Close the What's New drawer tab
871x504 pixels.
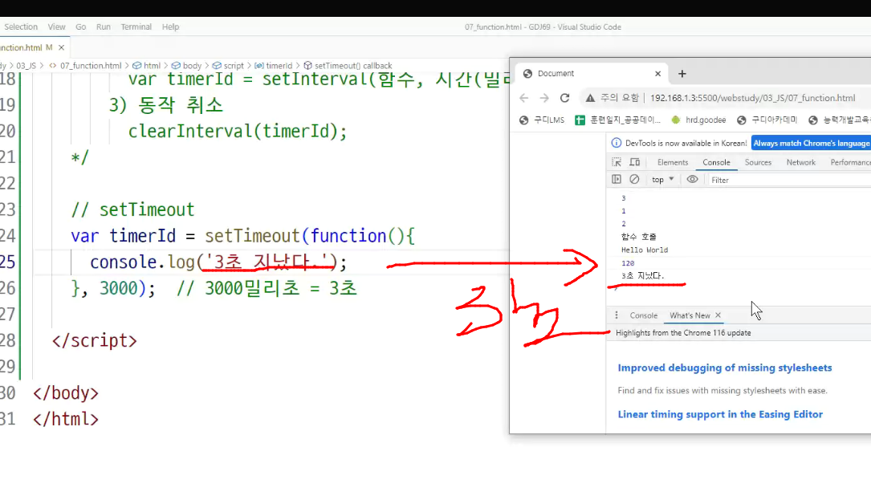click(x=718, y=315)
